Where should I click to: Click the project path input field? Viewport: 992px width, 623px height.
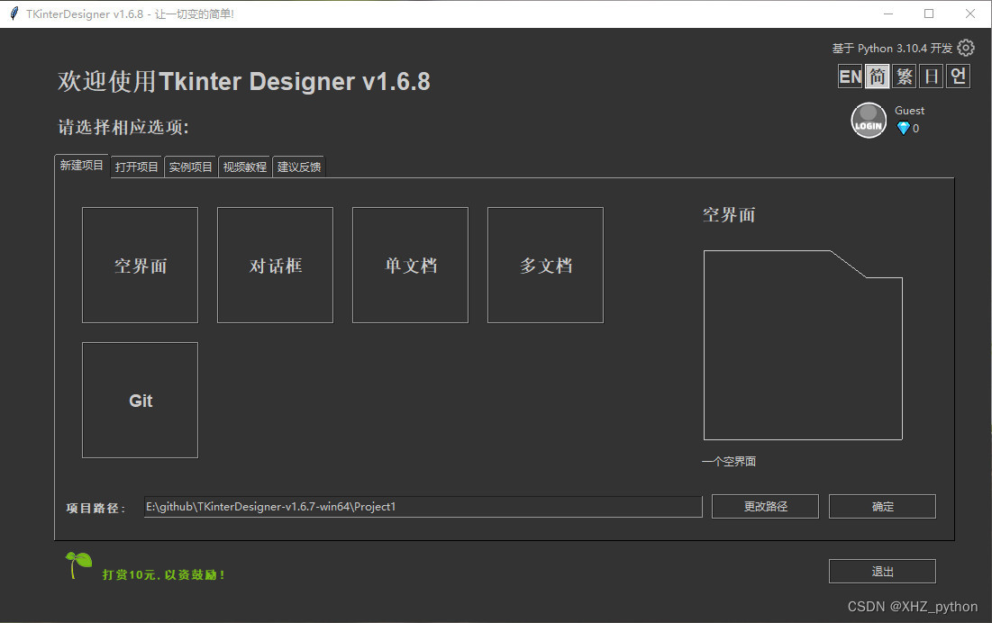tap(423, 507)
